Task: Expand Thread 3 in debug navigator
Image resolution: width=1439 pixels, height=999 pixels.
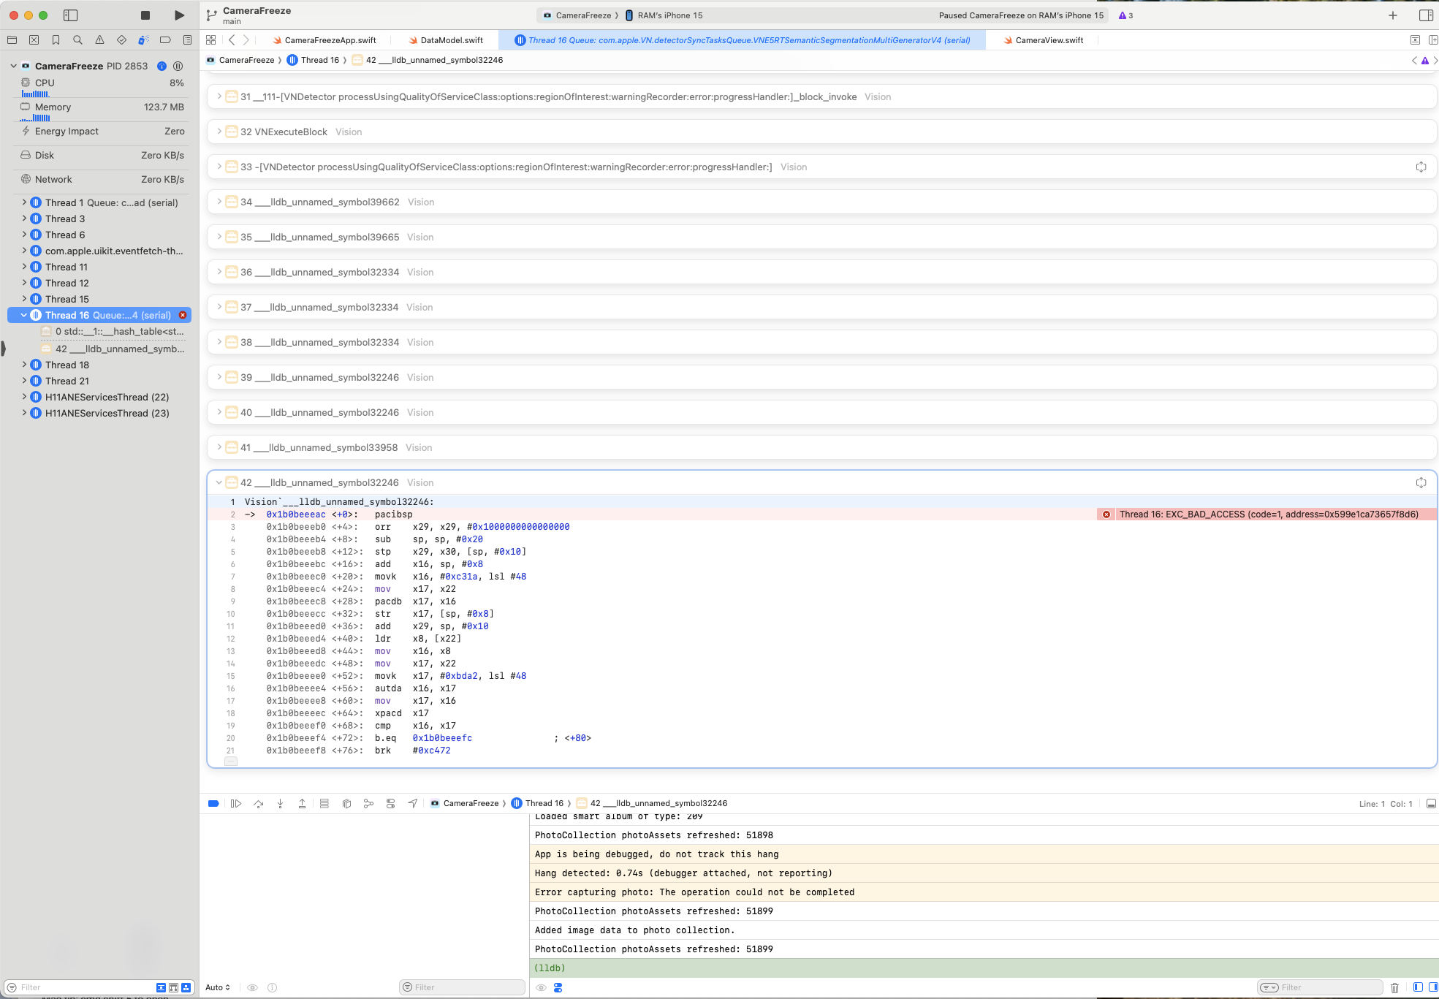Action: coord(24,219)
